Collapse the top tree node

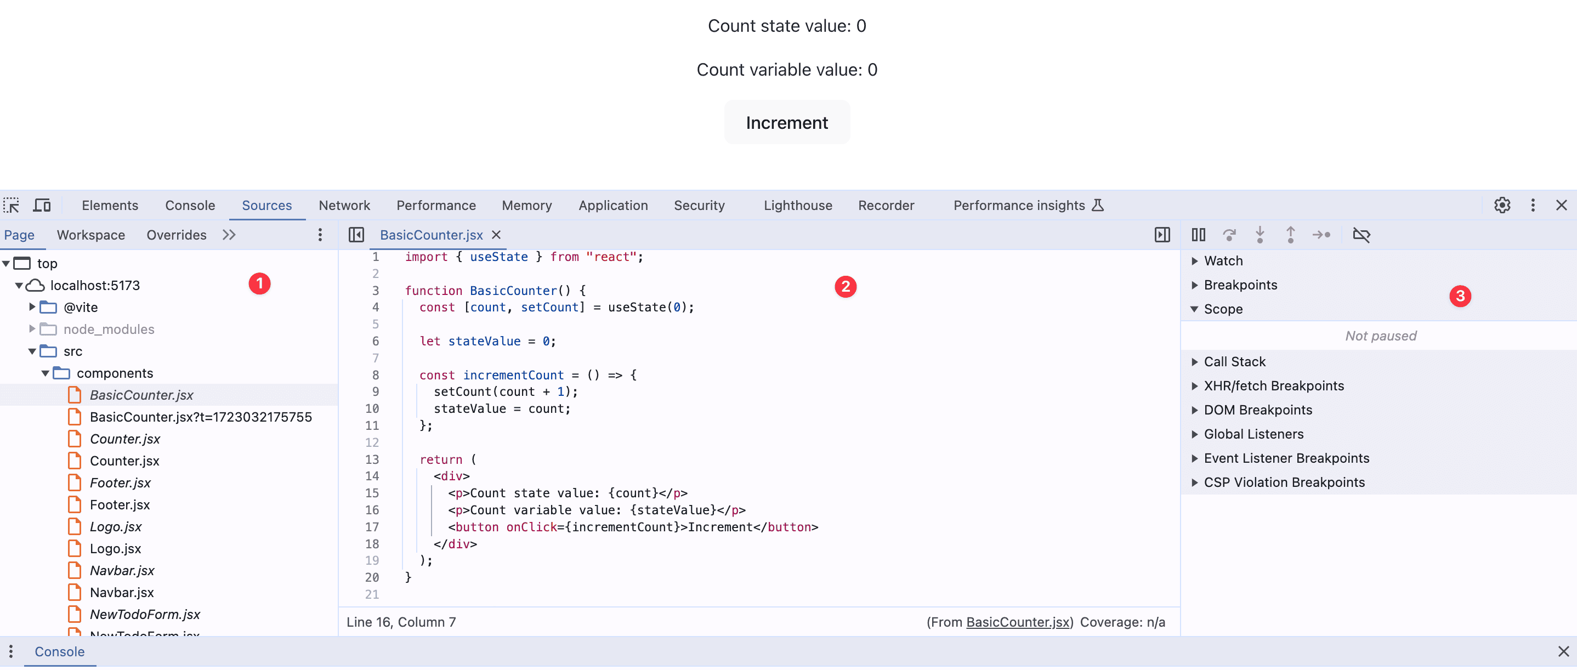point(6,264)
